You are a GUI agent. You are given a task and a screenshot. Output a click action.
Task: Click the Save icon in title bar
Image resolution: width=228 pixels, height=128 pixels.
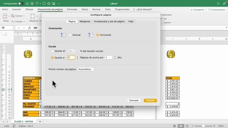pyautogui.click(x=32, y=4)
